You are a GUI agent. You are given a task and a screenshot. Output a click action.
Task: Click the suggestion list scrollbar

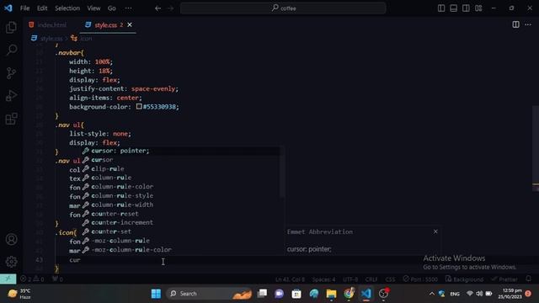(x=282, y=172)
